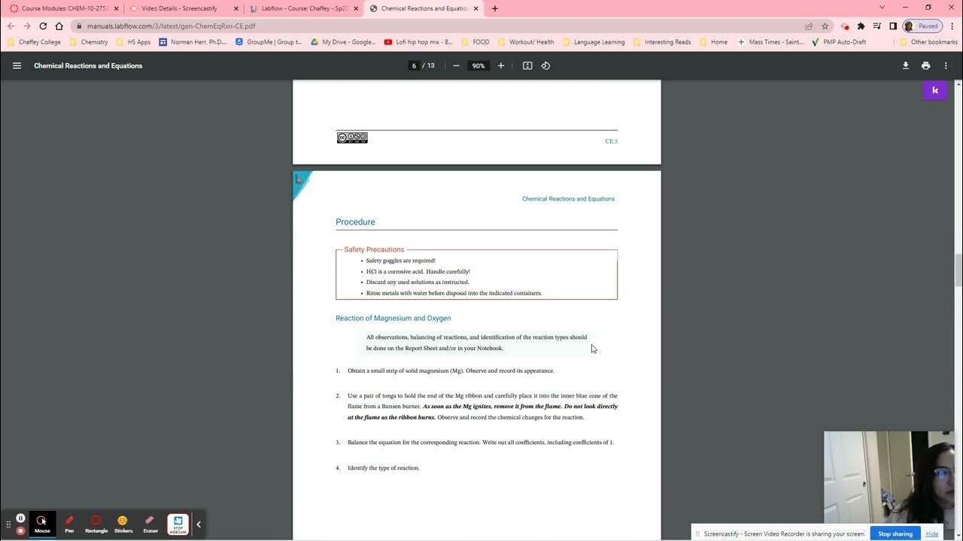The image size is (963, 541).
Task: Rotate the PDF counterclockwise
Action: [546, 65]
